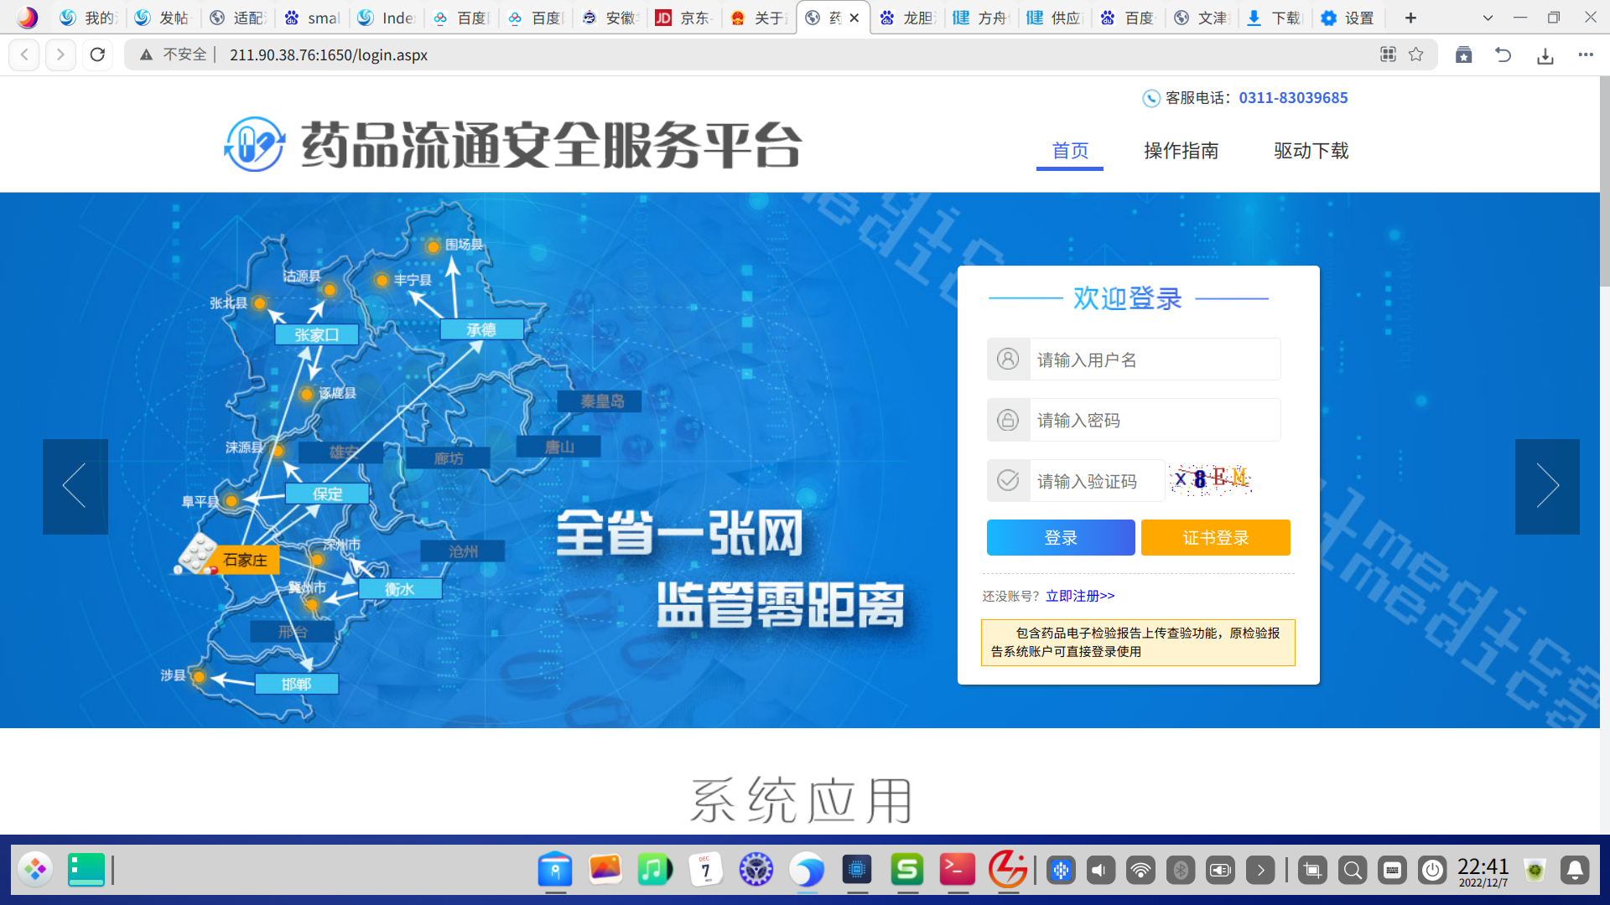The height and width of the screenshot is (905, 1610).
Task: Open the terminal icon in taskbar
Action: click(957, 870)
